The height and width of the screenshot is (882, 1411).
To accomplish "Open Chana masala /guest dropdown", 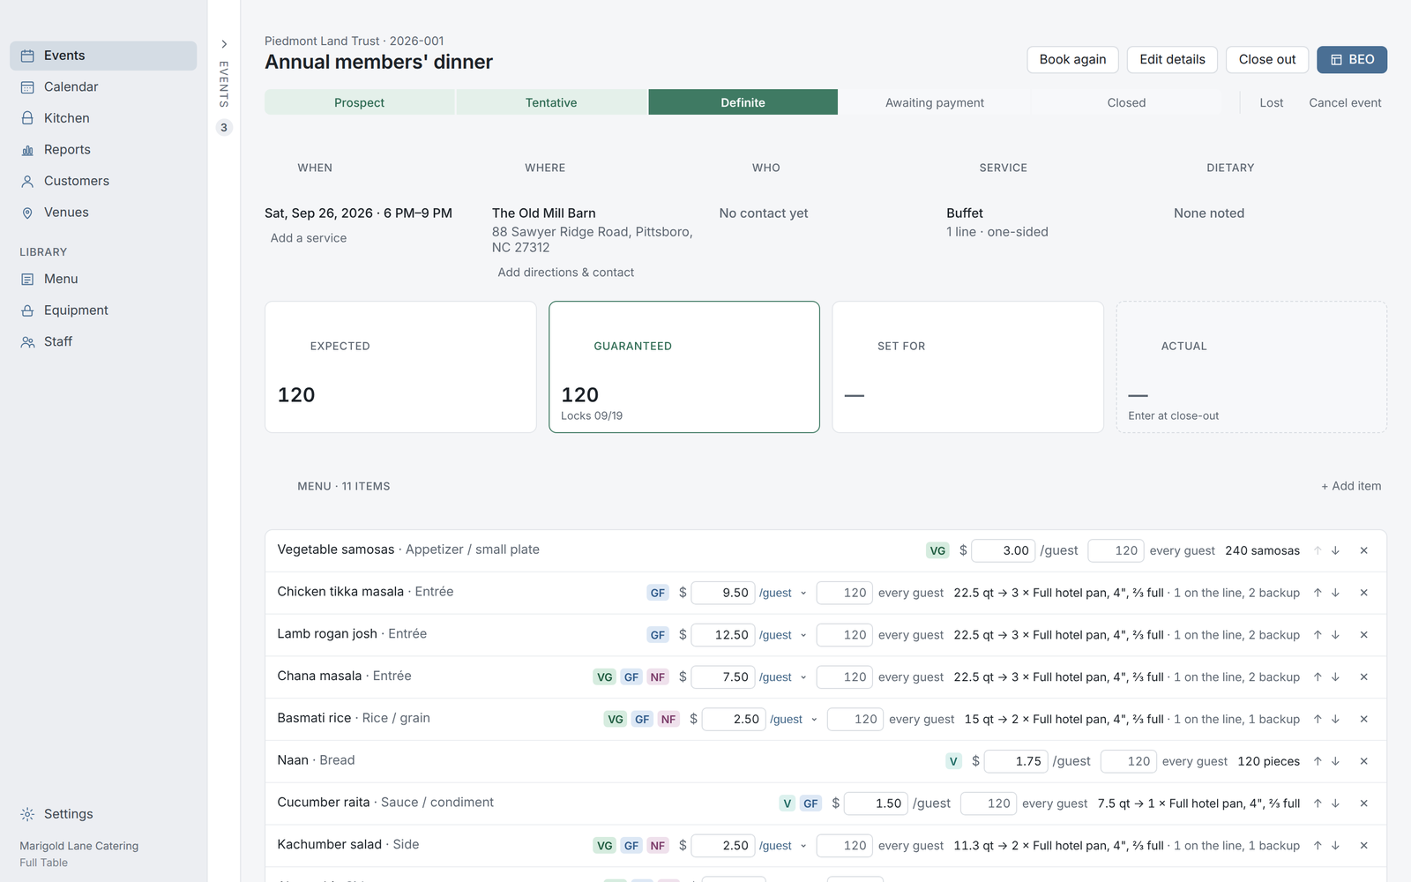I will tap(783, 677).
